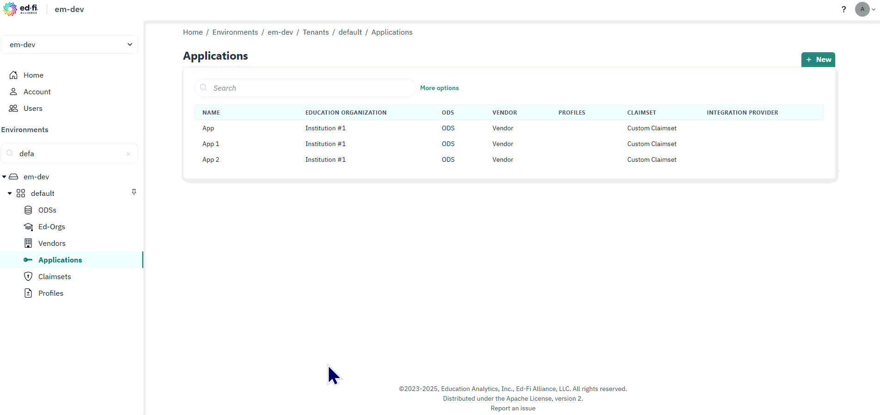Click the Home house icon in sidebar
The width and height of the screenshot is (880, 415).
point(13,75)
